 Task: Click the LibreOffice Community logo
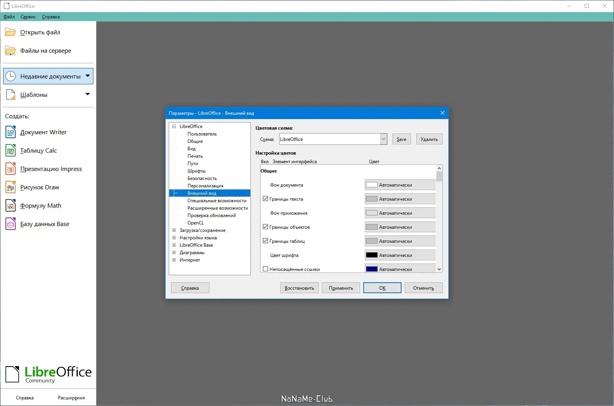pyautogui.click(x=48, y=374)
